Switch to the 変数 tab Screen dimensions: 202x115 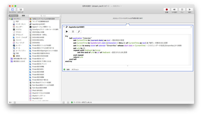[x=23, y=16]
